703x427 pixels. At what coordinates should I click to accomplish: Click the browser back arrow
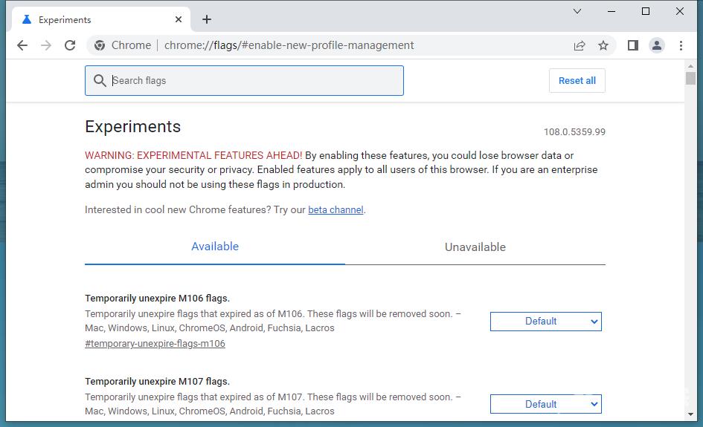pos(22,45)
